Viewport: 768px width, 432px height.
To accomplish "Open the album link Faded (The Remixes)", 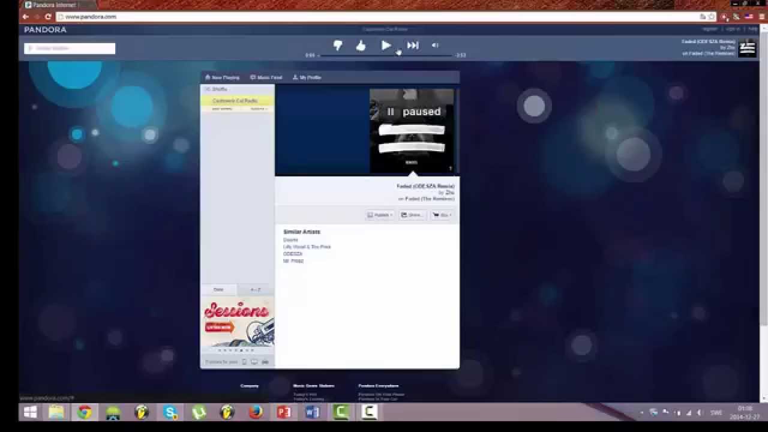I will click(x=430, y=199).
